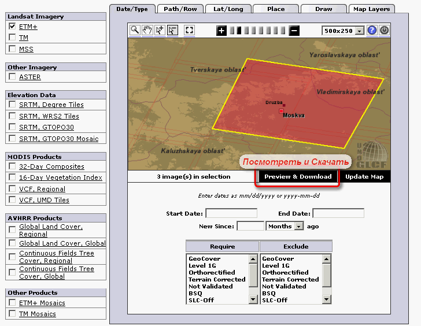
Task: Open Continuous Fields Tree Cover, Global link
Action: [57, 272]
